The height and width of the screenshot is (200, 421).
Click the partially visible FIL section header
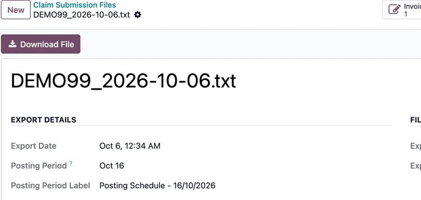[415, 120]
